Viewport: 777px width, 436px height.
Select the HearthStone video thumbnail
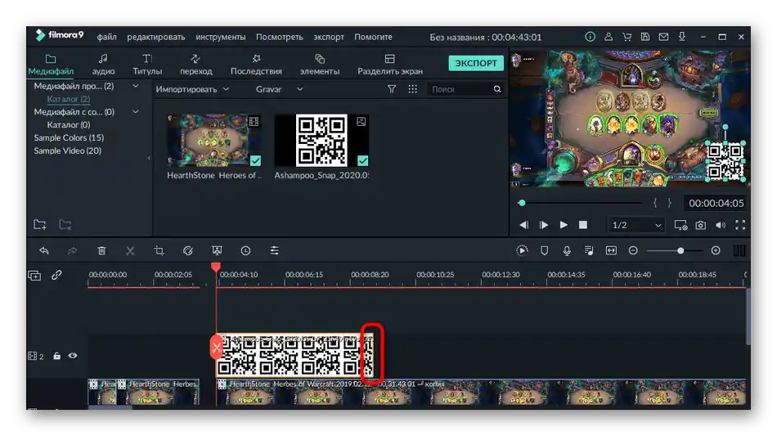tap(214, 140)
